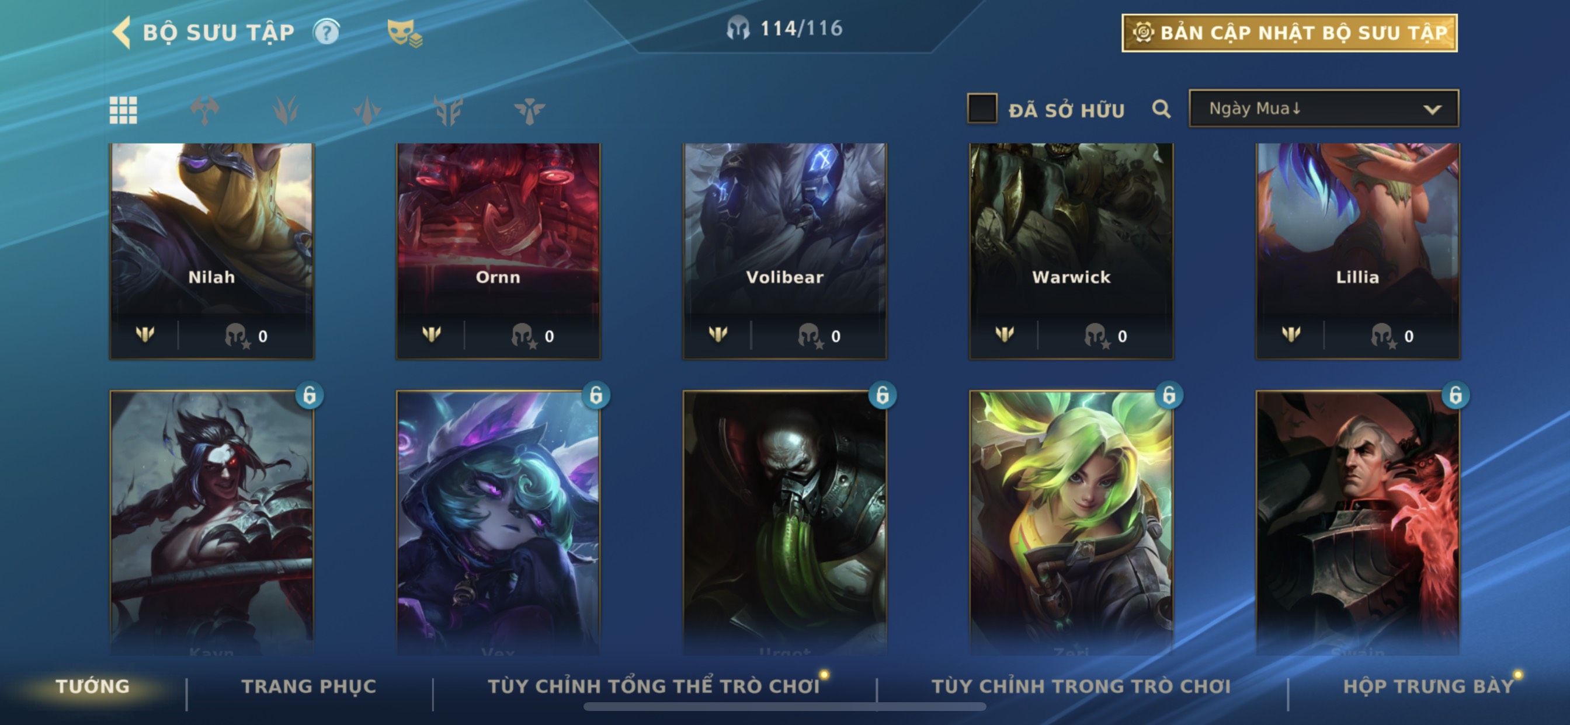The height and width of the screenshot is (725, 1570).
Task: Switch to the Trang Phục tab
Action: [x=309, y=686]
